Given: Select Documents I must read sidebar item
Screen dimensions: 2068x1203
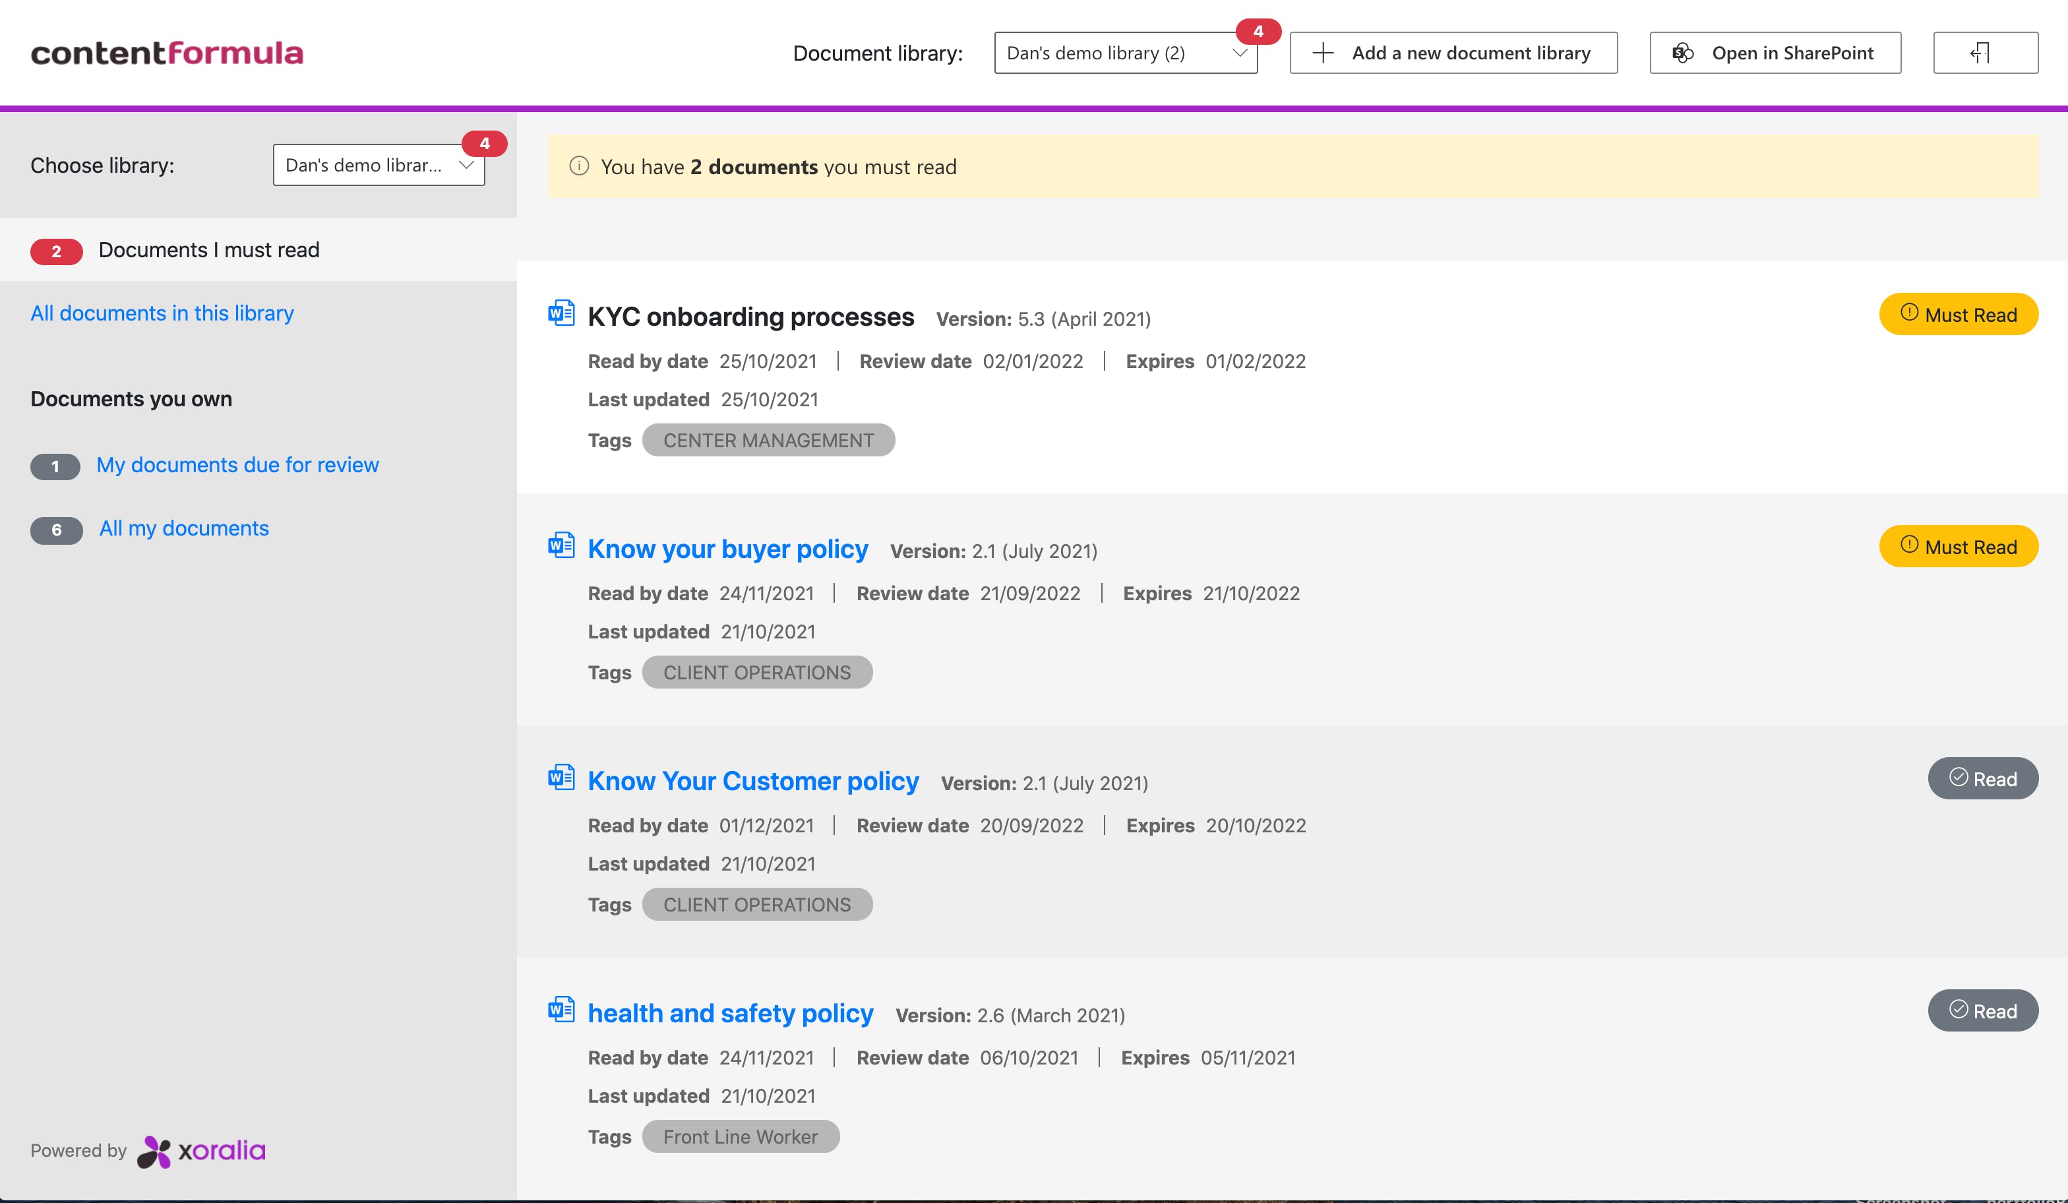Looking at the screenshot, I should pos(208,249).
